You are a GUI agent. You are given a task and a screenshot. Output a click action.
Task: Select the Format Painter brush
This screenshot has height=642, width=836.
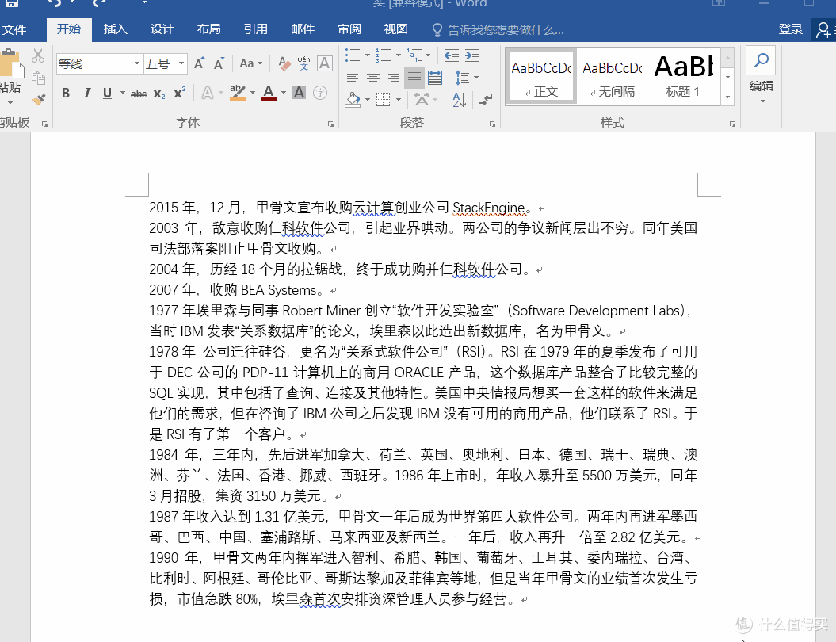[x=38, y=99]
